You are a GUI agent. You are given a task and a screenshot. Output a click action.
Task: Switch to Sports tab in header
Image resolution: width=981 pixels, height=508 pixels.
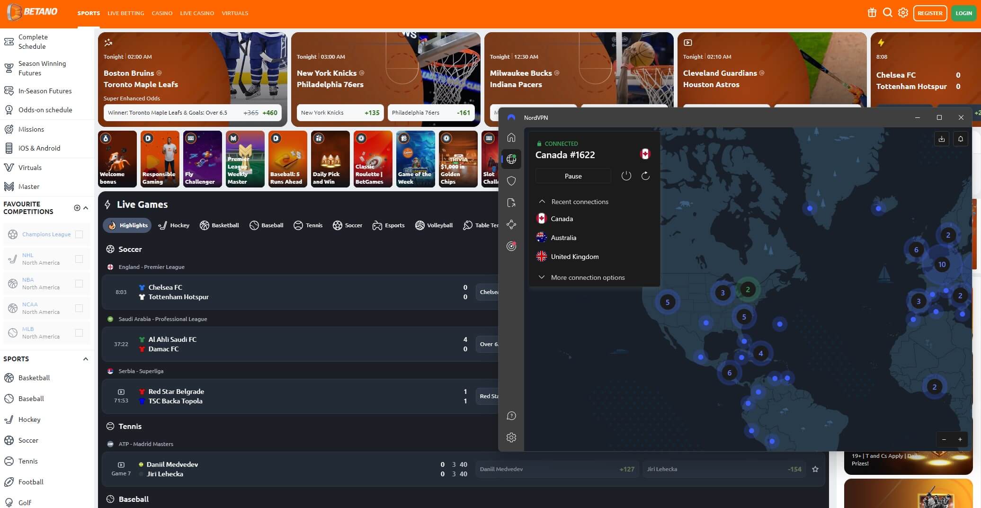pyautogui.click(x=89, y=13)
